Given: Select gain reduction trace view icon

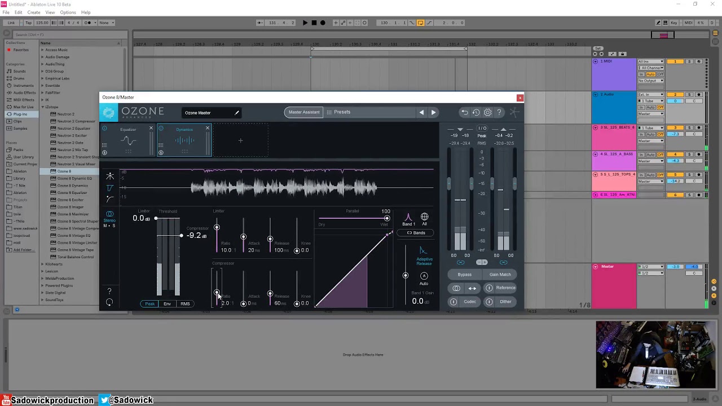Looking at the screenshot, I should pyautogui.click(x=110, y=188).
